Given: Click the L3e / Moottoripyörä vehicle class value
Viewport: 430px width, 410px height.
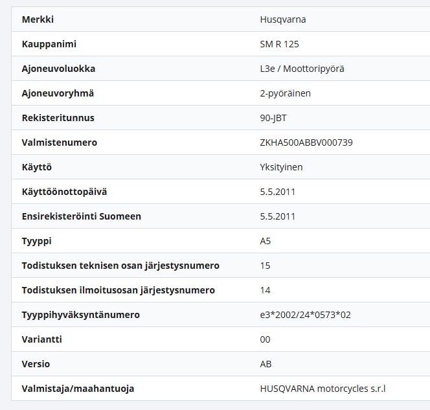Looking at the screenshot, I should (302, 69).
